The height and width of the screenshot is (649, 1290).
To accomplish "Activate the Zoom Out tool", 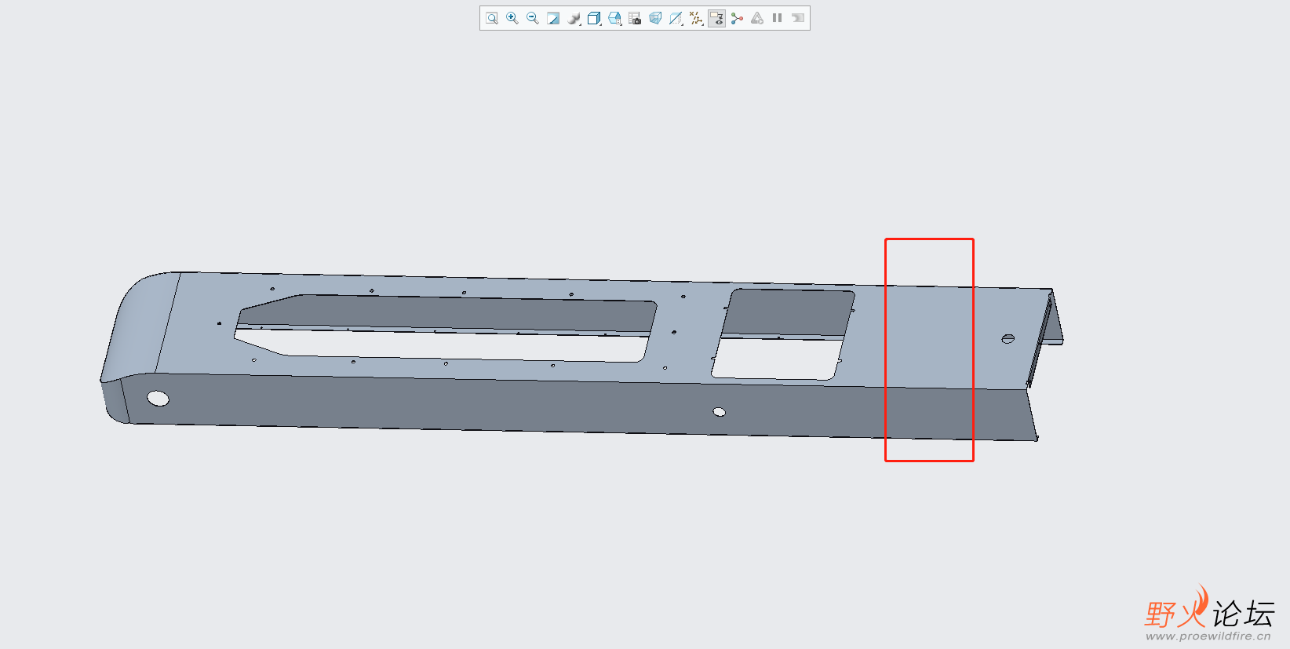I will click(533, 18).
